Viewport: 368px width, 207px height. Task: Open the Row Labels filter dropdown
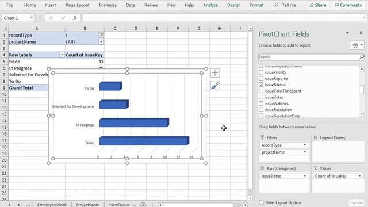coord(62,55)
